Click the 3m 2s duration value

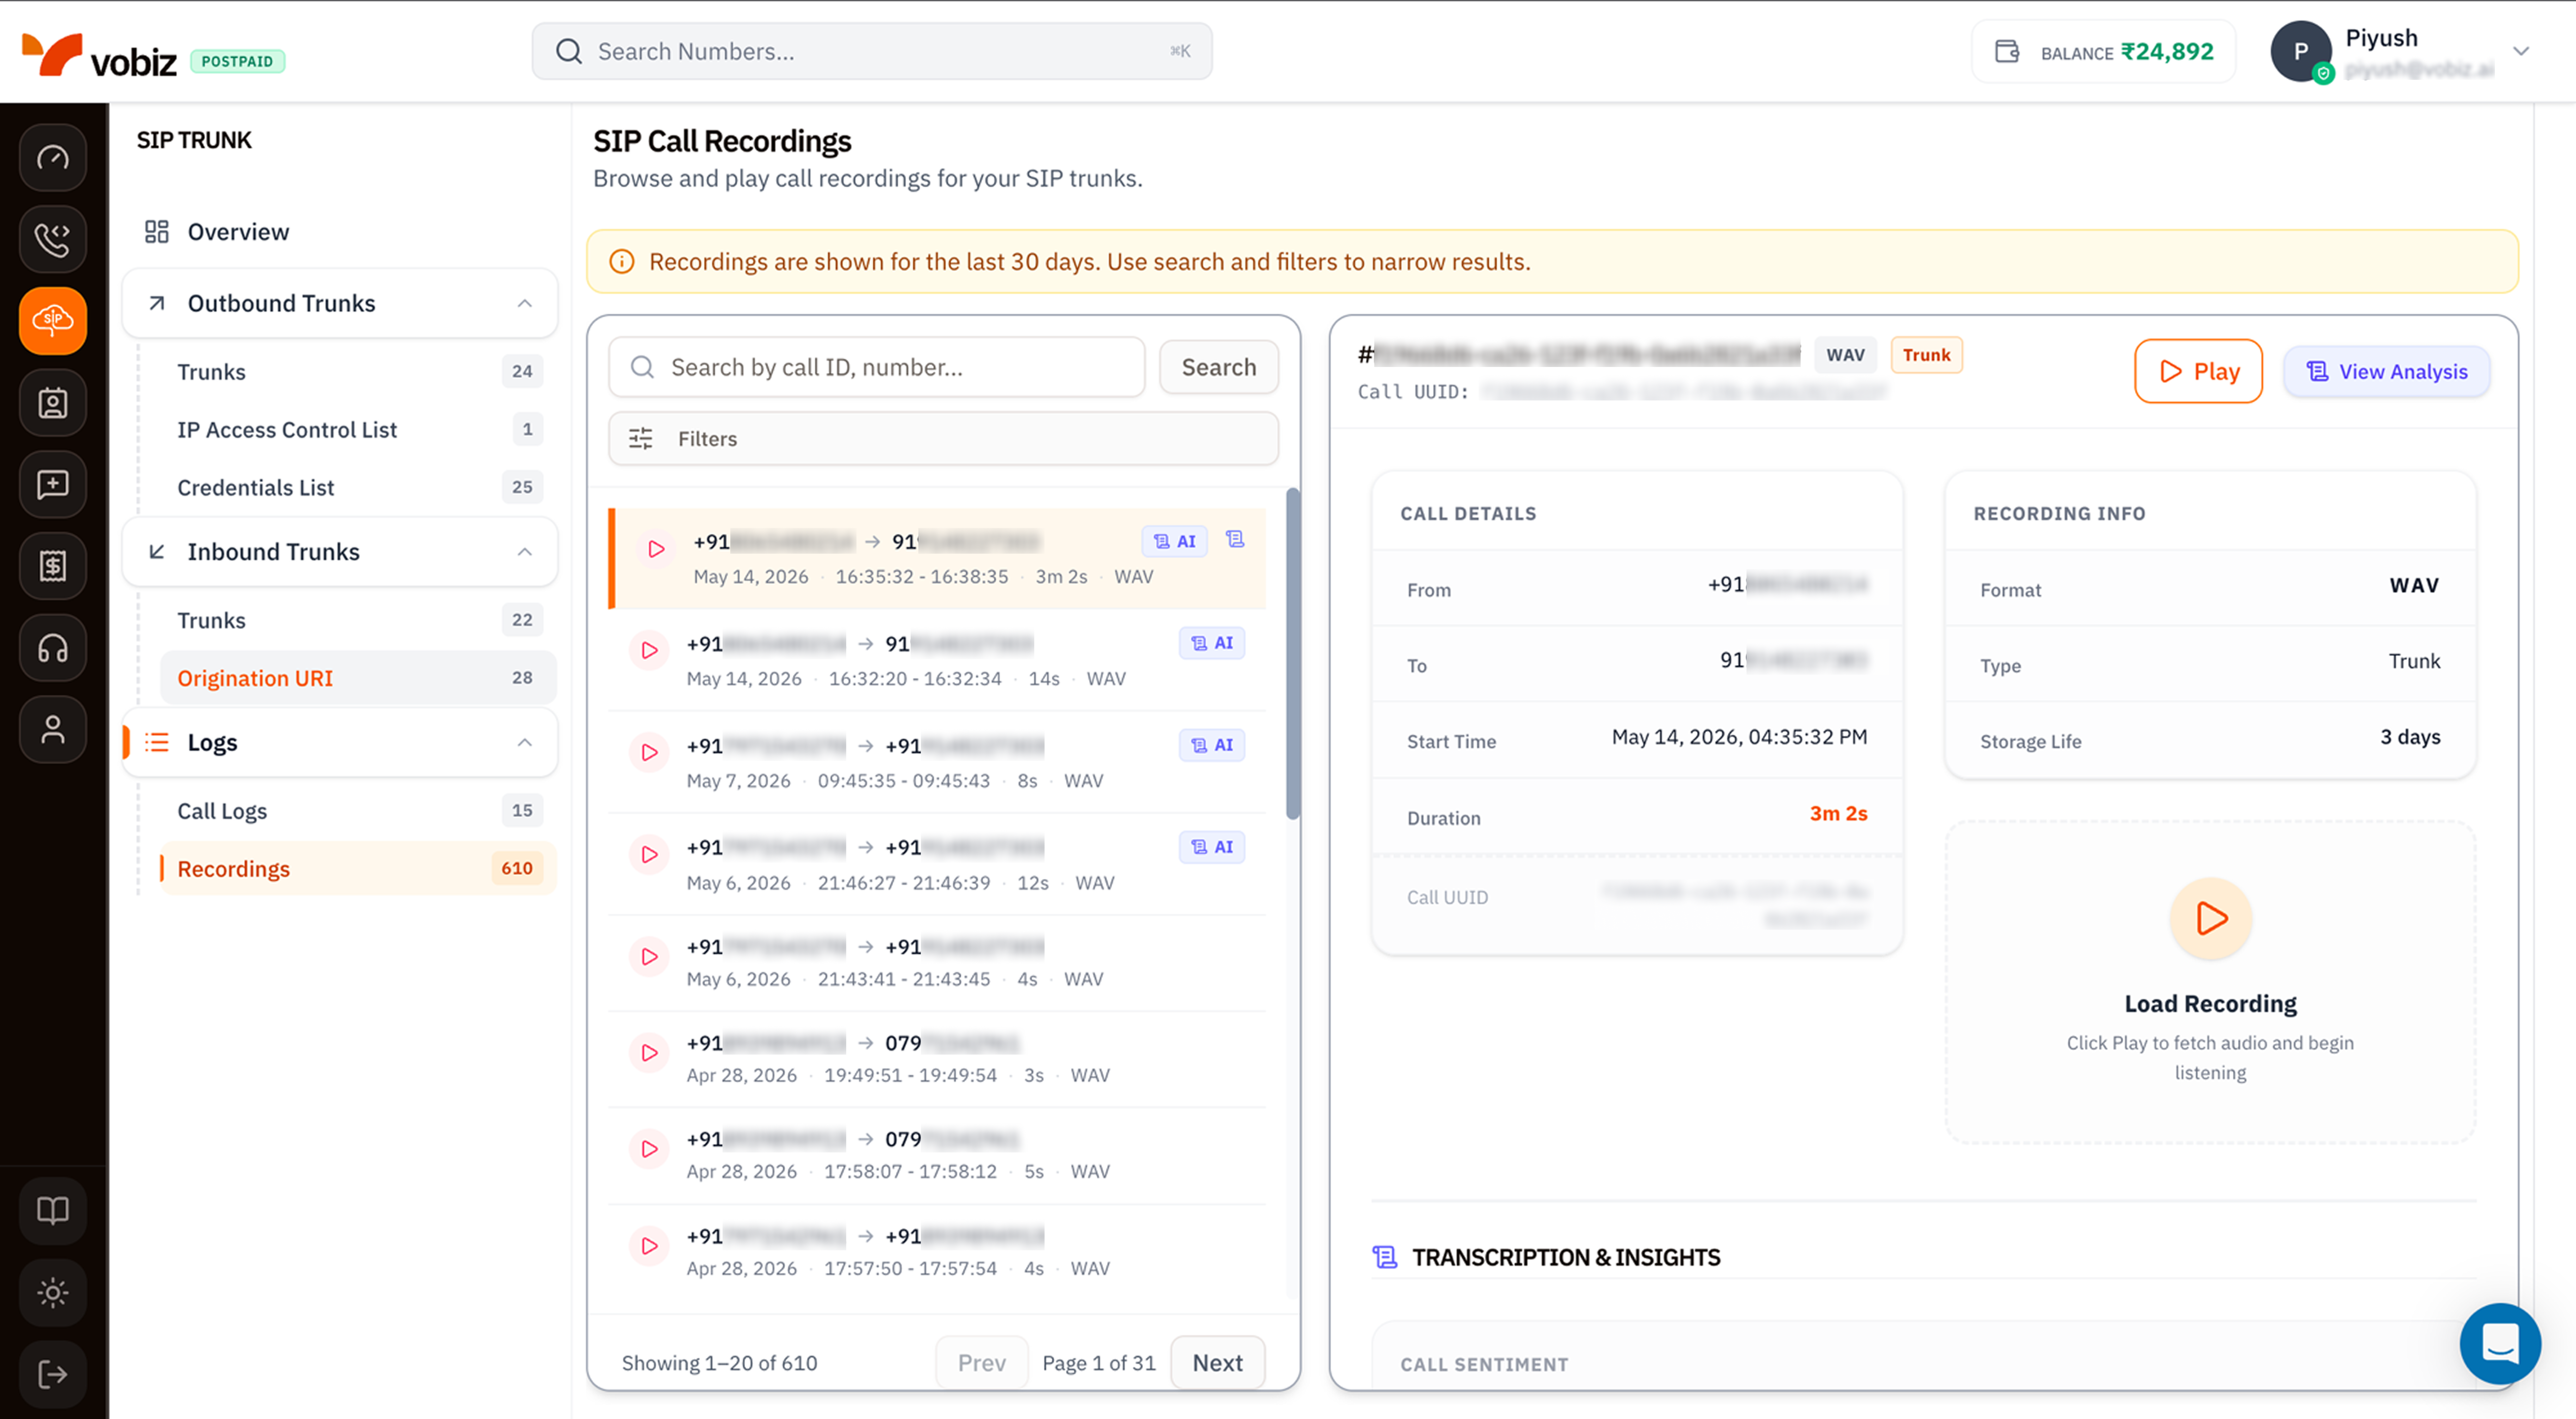pyautogui.click(x=1838, y=814)
